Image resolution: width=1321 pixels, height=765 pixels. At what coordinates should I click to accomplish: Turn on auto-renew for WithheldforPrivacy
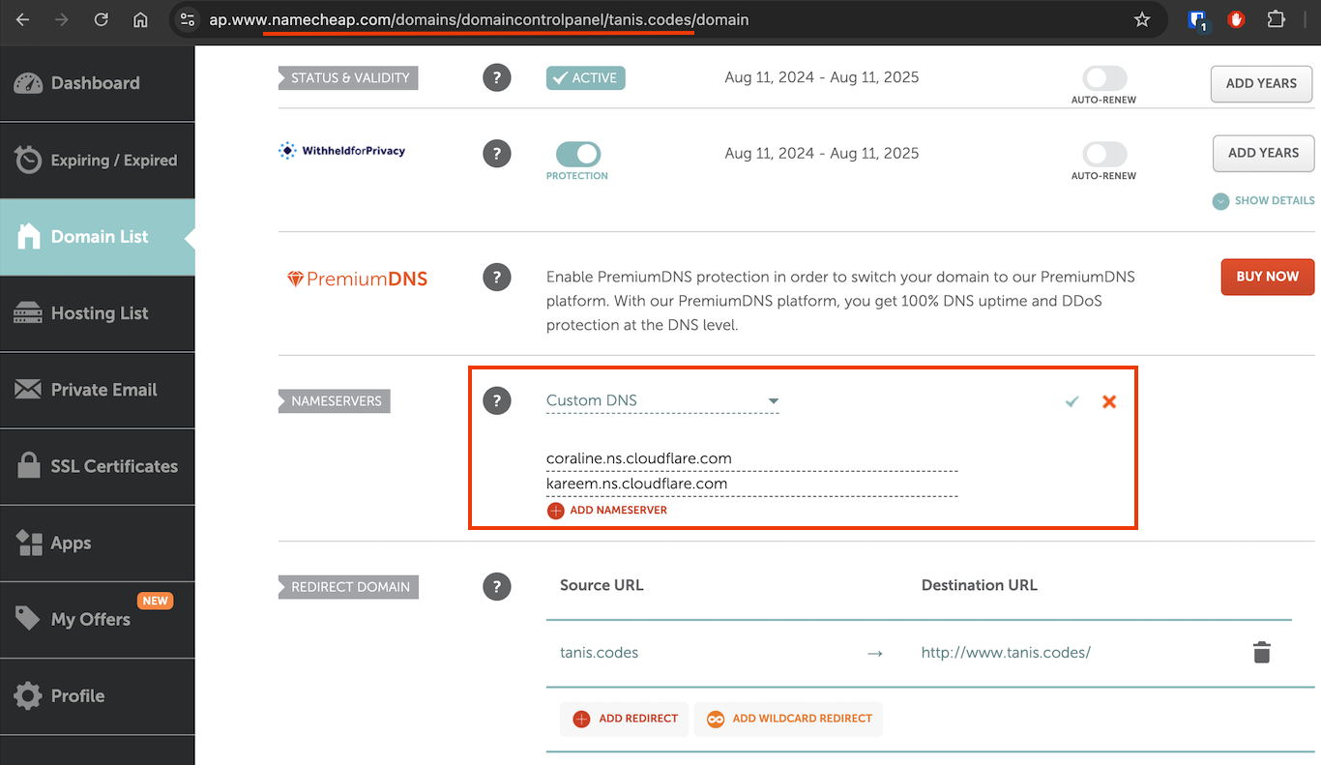point(1103,154)
